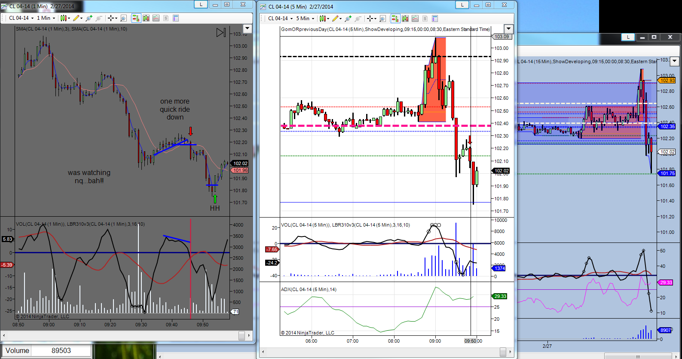Open the 5 Min interval dropdown
Screen dimensions: 682x359
pos(305,18)
